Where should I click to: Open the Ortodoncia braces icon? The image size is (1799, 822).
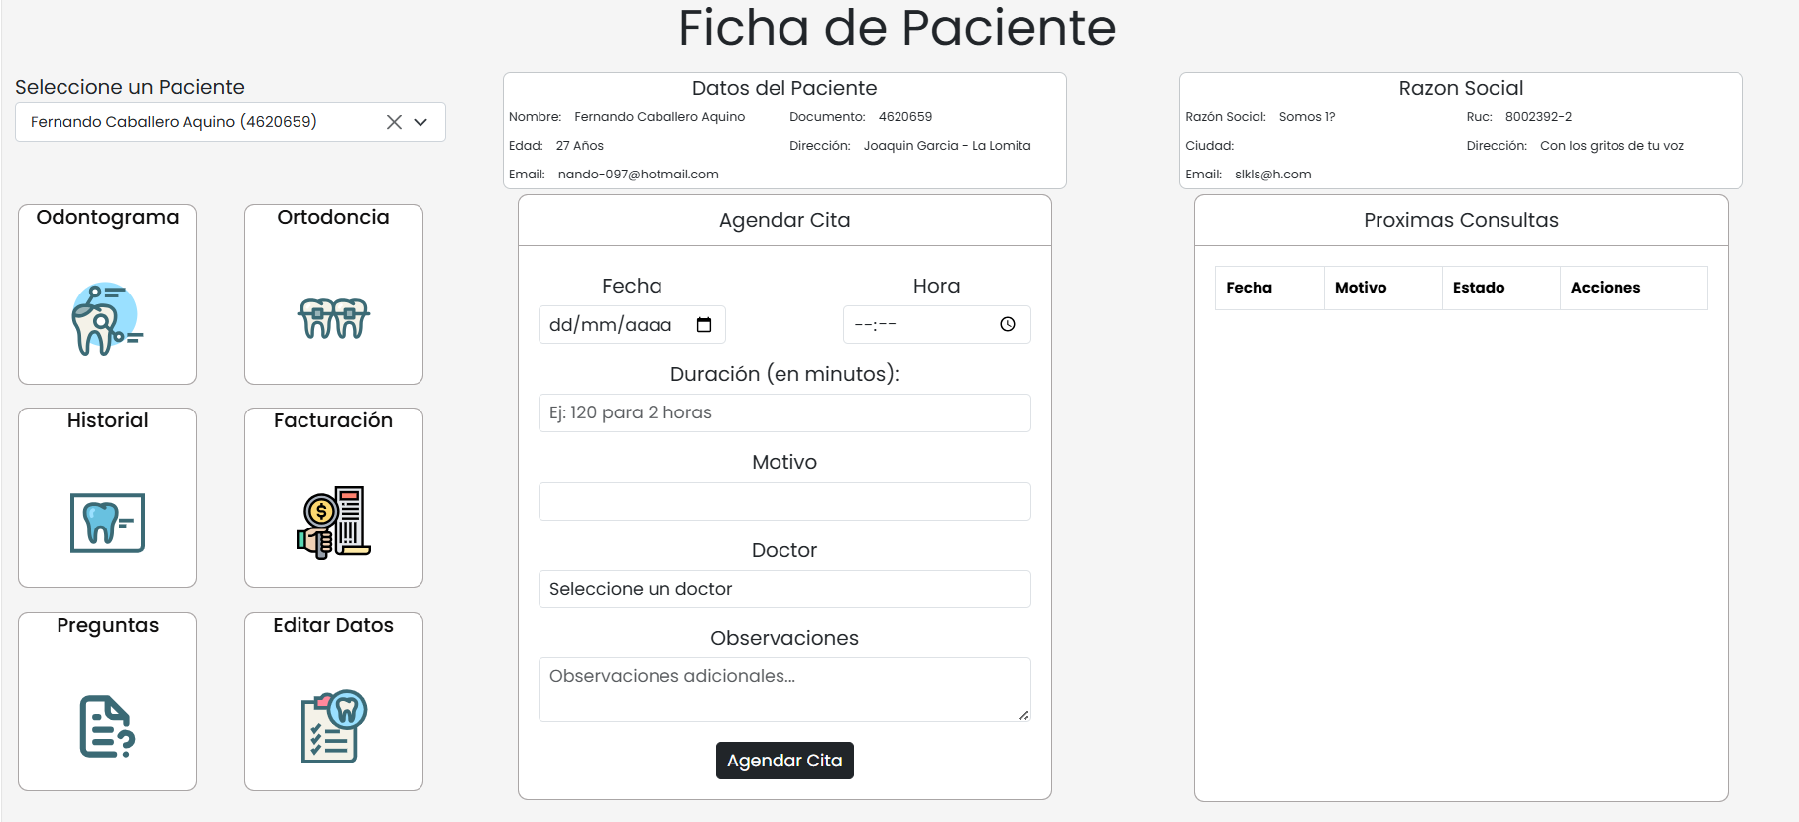(x=333, y=318)
